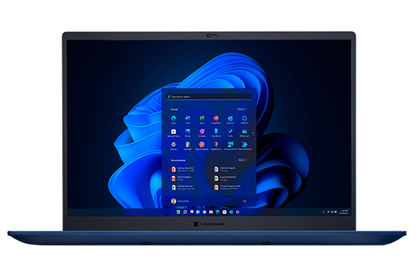Open Microsoft Edge from pinned apps
The height and width of the screenshot is (280, 420).
tap(174, 118)
